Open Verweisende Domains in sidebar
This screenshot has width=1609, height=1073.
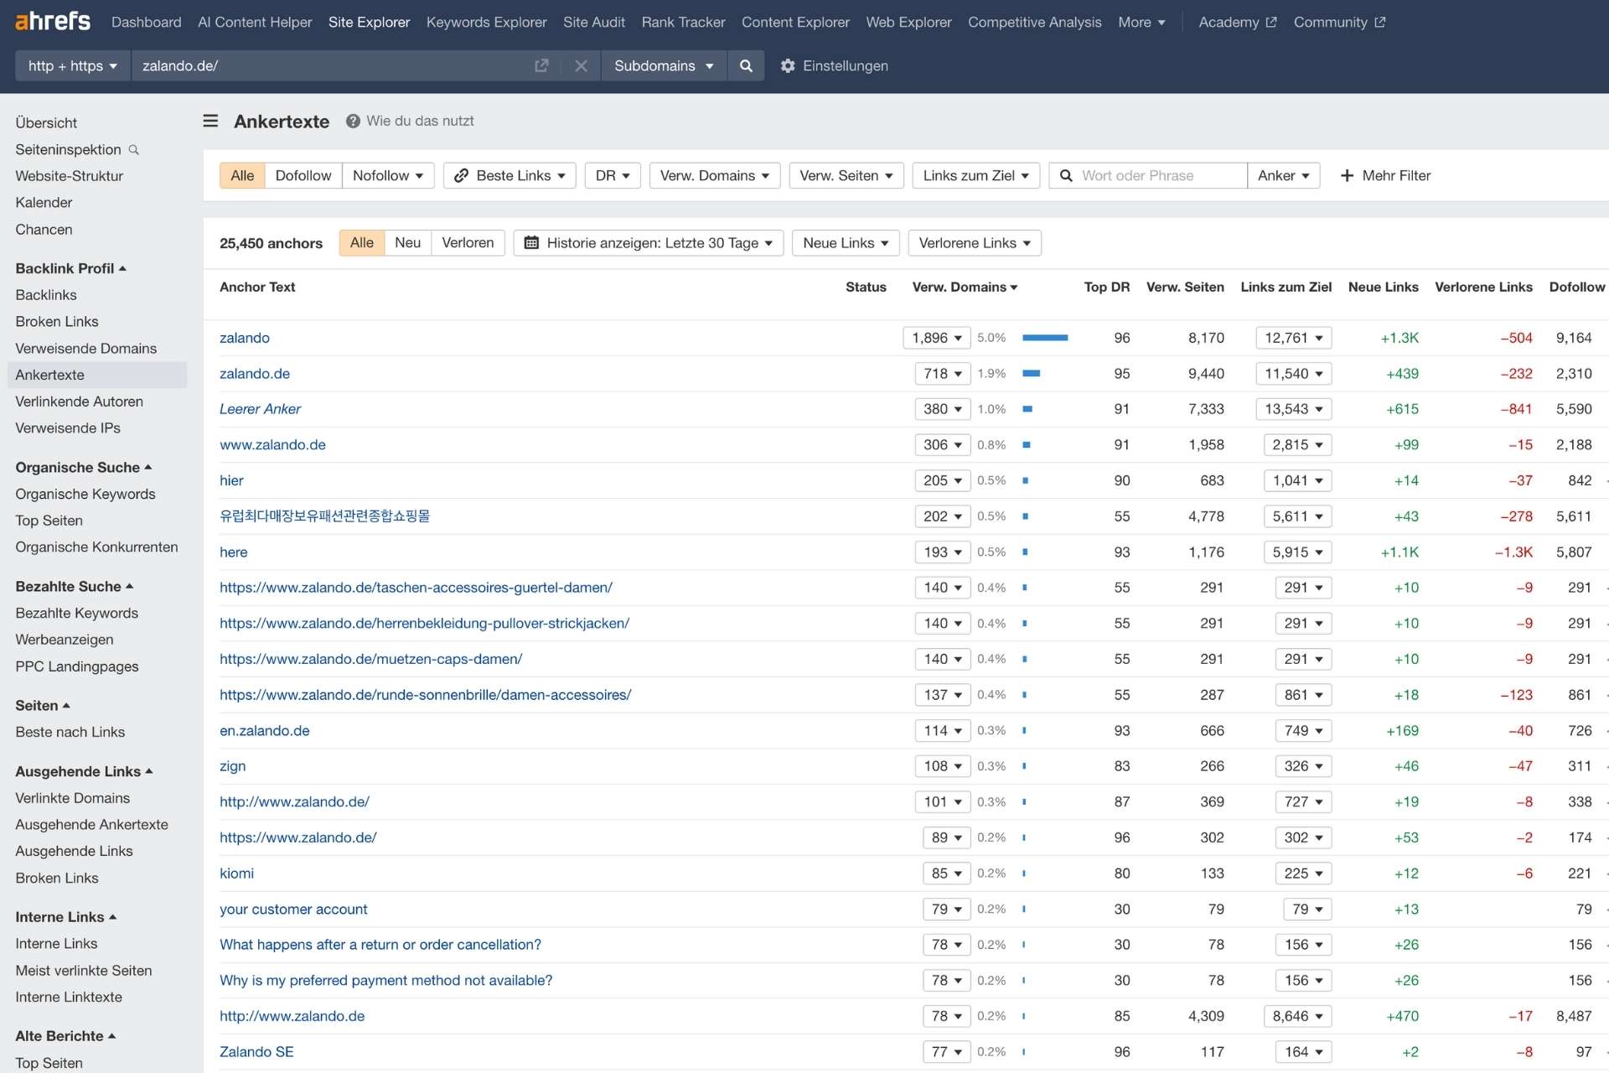[x=85, y=348]
